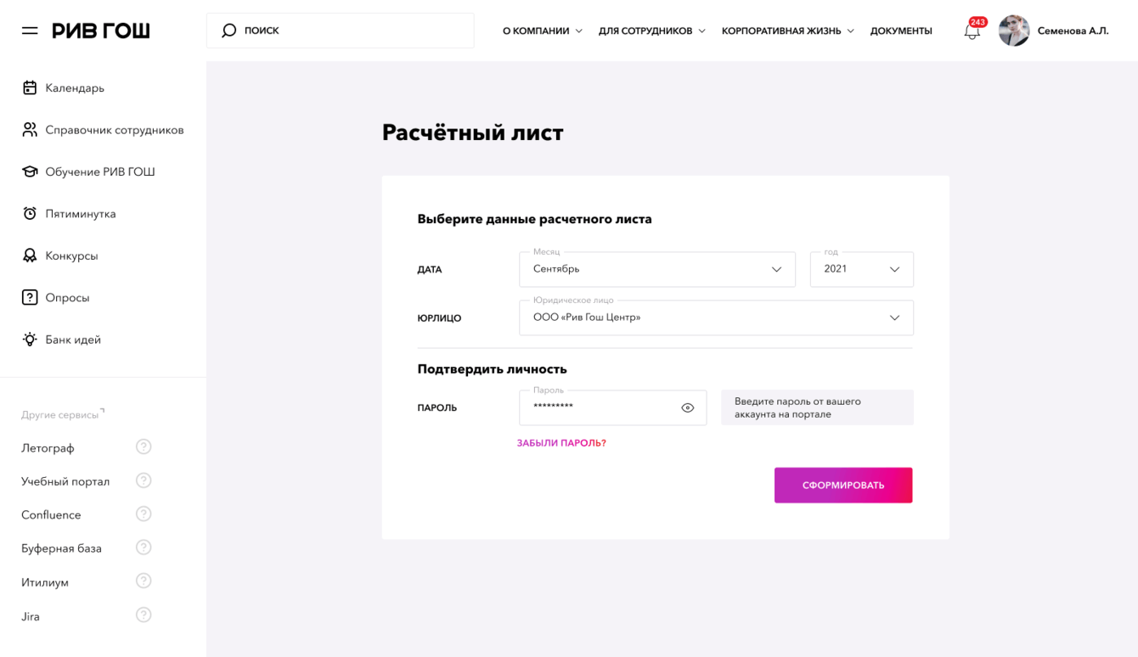This screenshot has height=657, width=1138.
Task: Click the ЗАБЫЛИ ПАРОЛЬ? link
Action: (x=561, y=443)
